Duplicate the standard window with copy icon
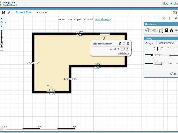178x133 pixels. pos(124,44)
